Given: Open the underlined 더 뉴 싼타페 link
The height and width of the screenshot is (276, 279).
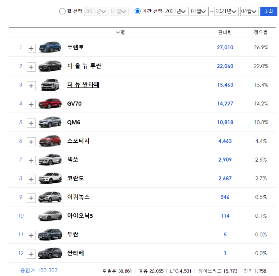Looking at the screenshot, I should [x=83, y=85].
